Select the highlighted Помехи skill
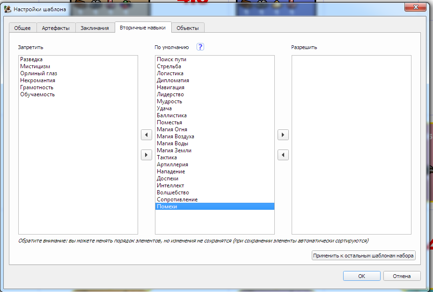Image resolution: width=433 pixels, height=292 pixels. (167, 207)
